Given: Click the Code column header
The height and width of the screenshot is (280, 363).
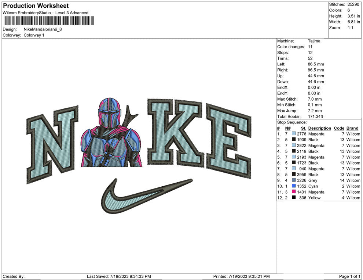Looking at the screenshot, I should pyautogui.click(x=339, y=128).
